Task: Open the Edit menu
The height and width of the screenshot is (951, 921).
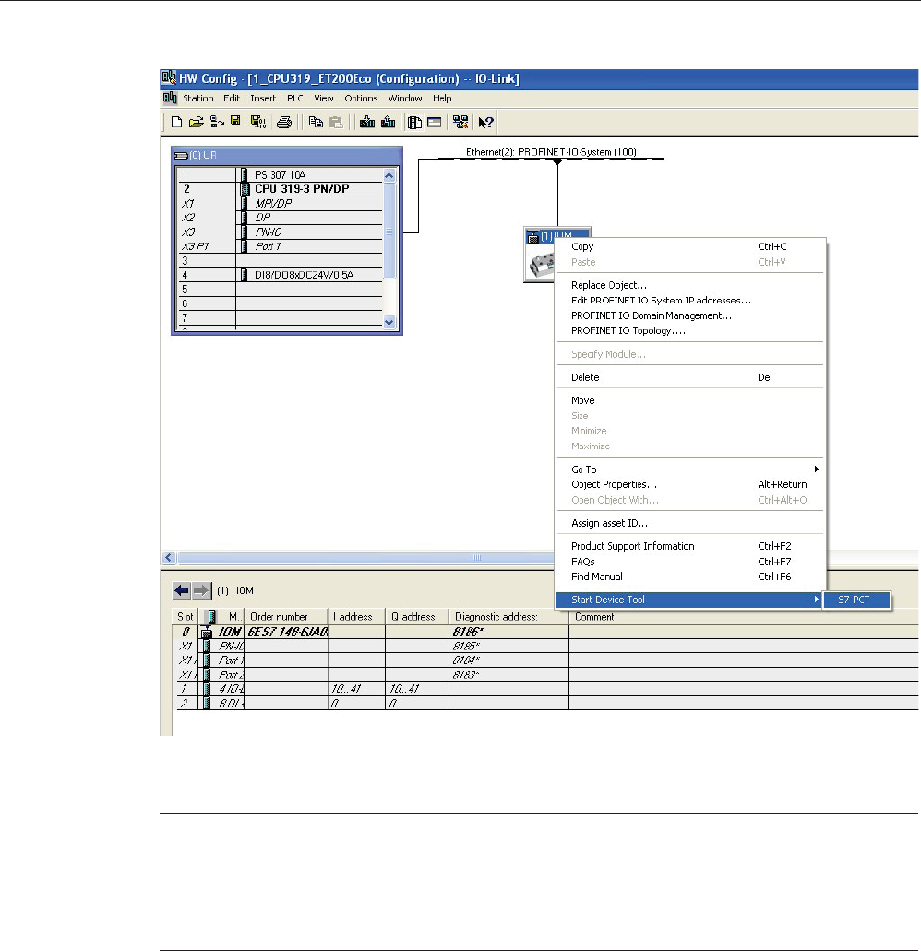Action: 231,99
